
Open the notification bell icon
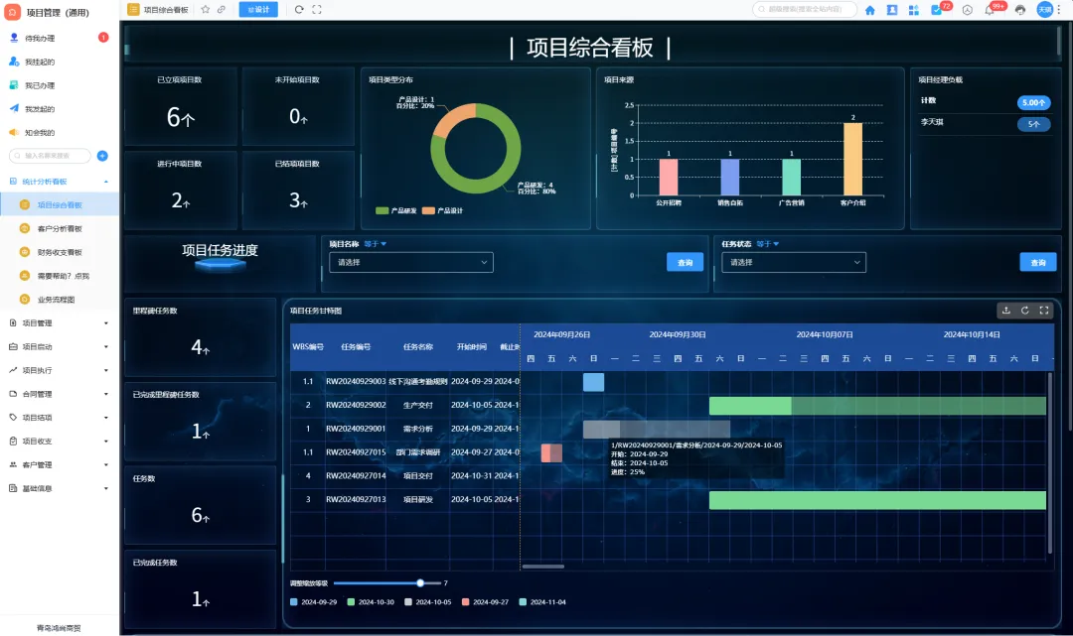click(x=990, y=10)
